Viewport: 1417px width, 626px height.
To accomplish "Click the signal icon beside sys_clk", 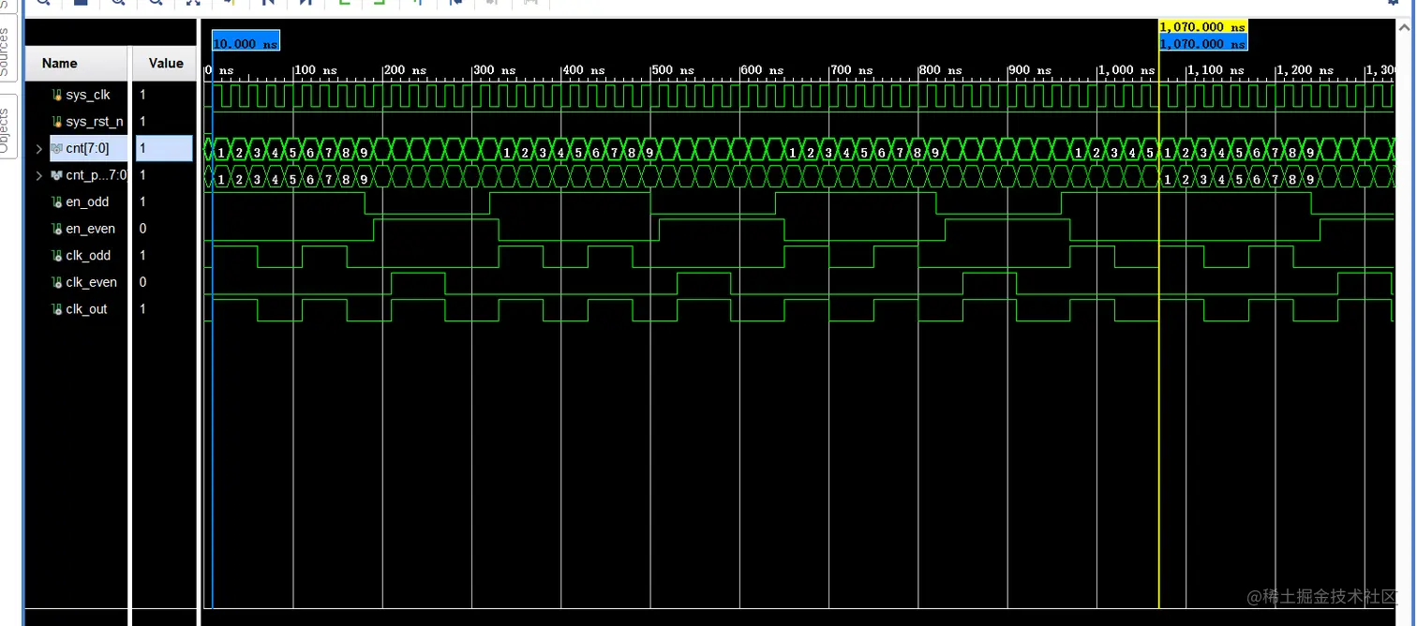I will (57, 95).
